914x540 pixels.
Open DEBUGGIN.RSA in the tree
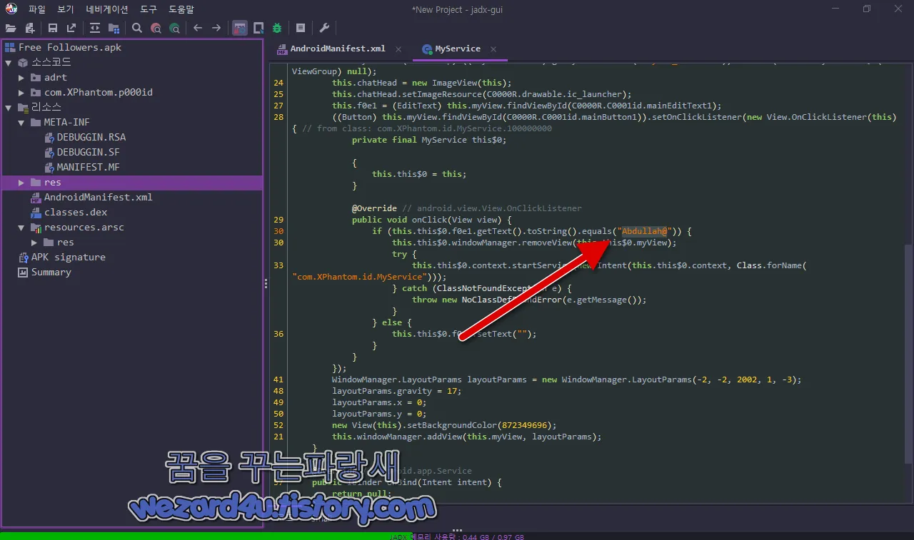(x=91, y=137)
